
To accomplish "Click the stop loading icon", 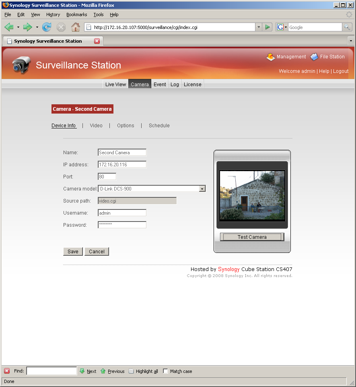I will click(x=61, y=27).
